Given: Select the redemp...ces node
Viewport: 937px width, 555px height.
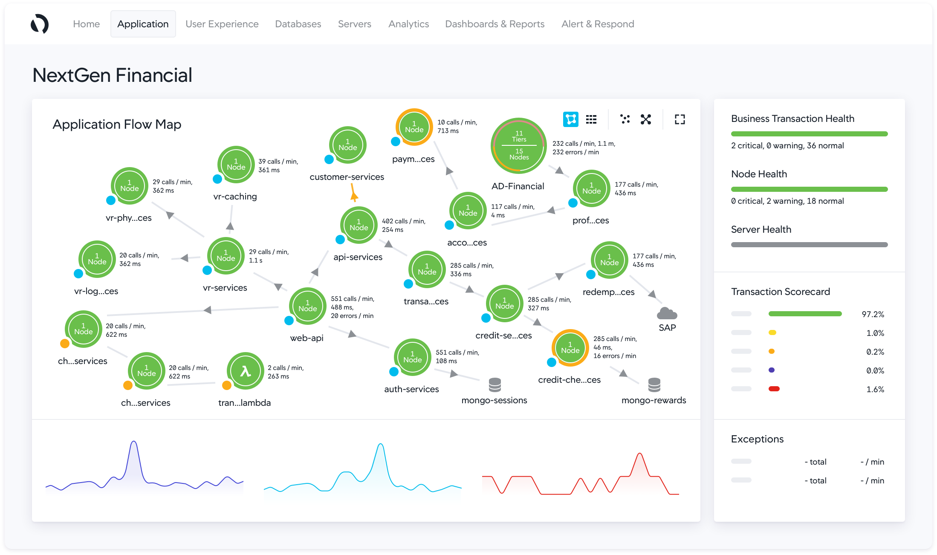Looking at the screenshot, I should pos(609,260).
